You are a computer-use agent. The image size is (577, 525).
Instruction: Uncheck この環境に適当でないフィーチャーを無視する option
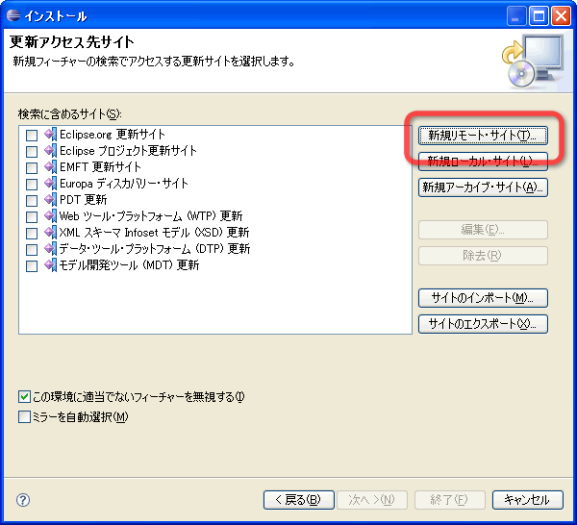(24, 396)
